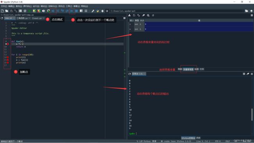254x143 pixels.
Task: Switch to the Variable Explorer tab
Action: coord(188,69)
